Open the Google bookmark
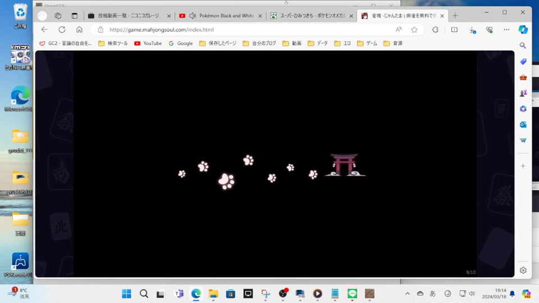 point(180,43)
